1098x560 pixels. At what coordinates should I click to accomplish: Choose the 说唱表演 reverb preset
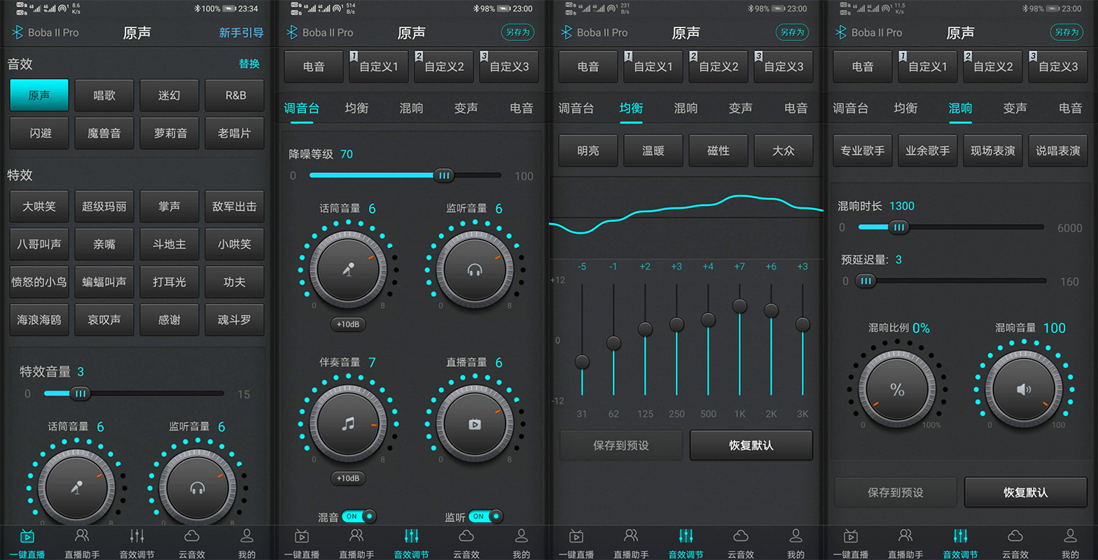click(x=1058, y=150)
